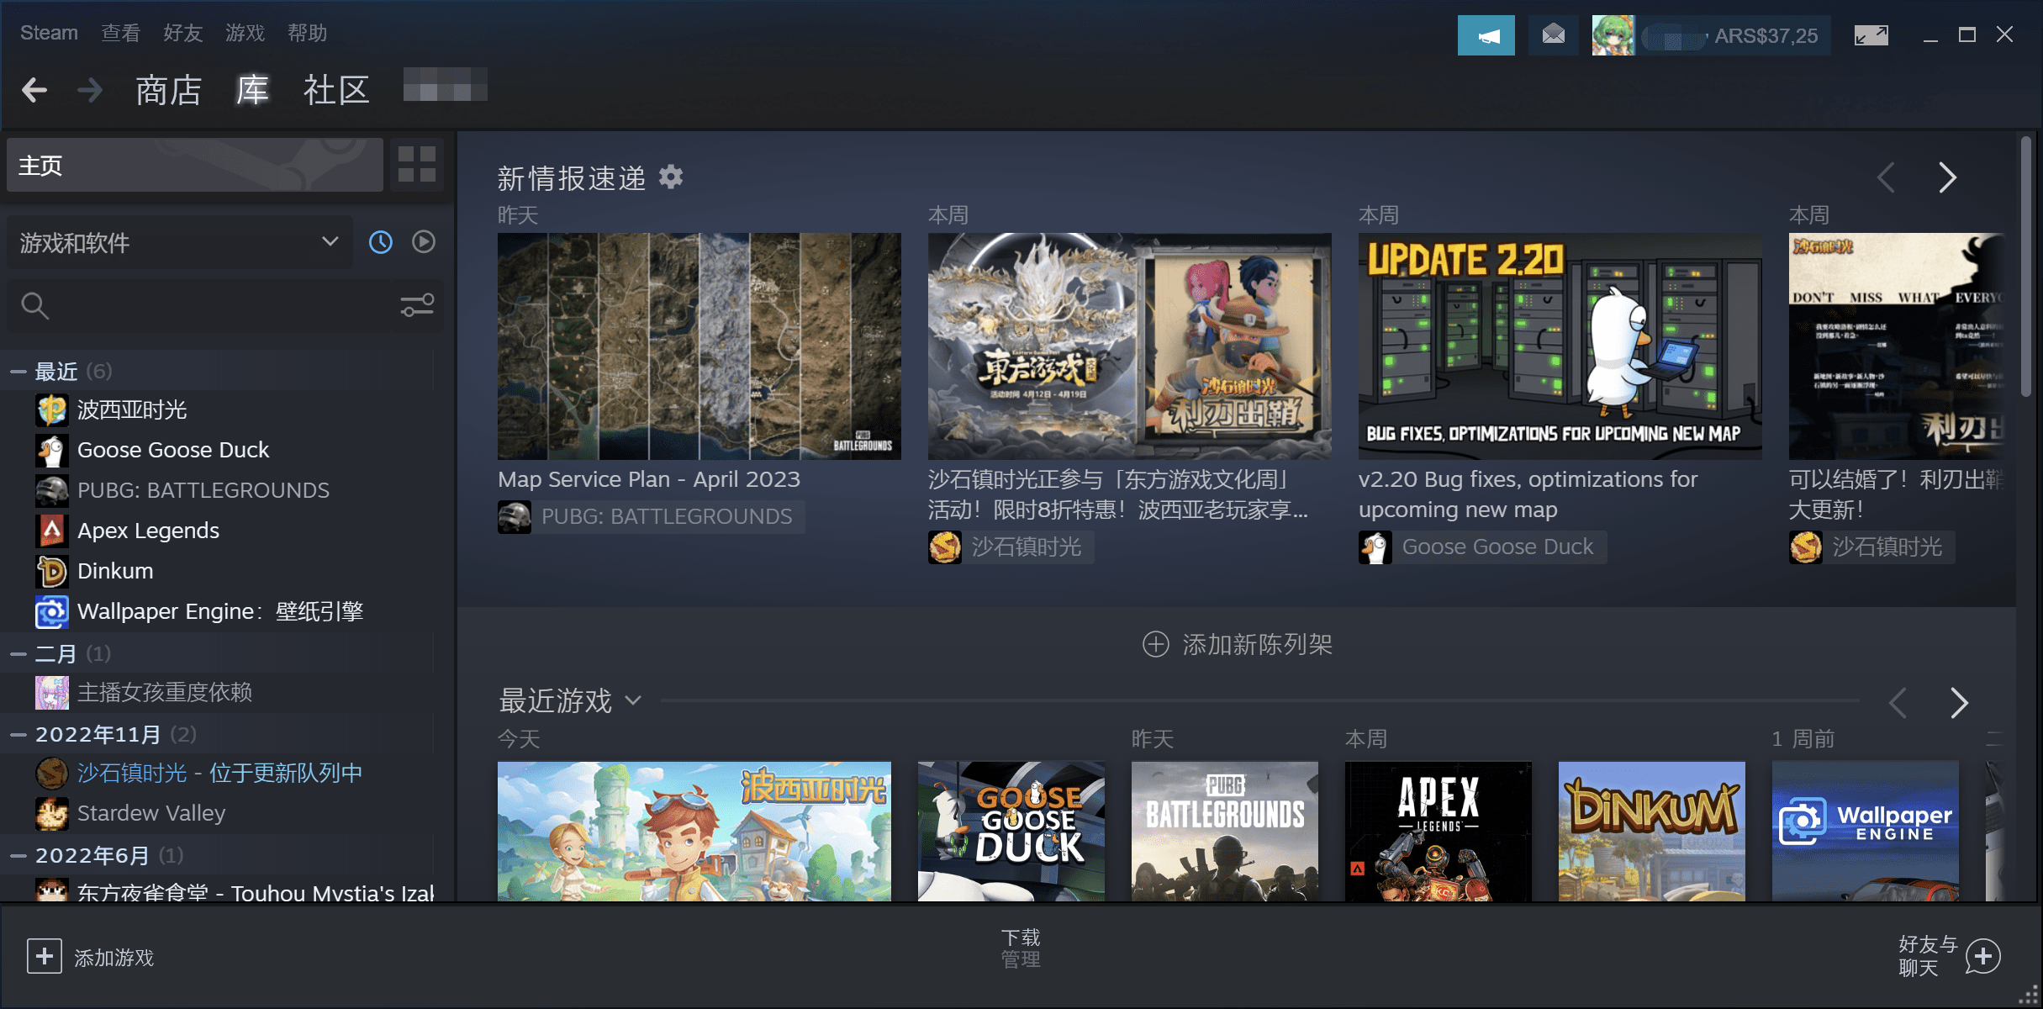
Task: Collapse the 二月 category
Action: [x=18, y=653]
